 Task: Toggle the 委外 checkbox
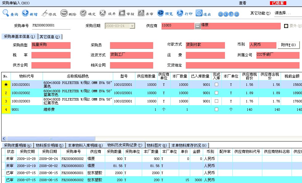[286, 26]
